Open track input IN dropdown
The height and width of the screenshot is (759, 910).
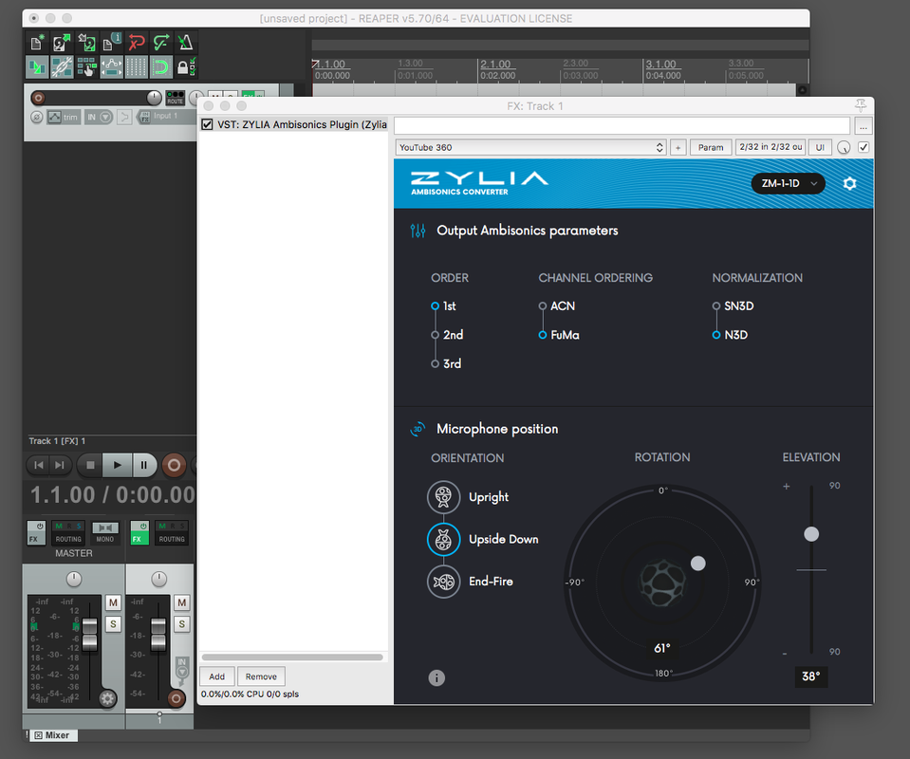point(98,118)
